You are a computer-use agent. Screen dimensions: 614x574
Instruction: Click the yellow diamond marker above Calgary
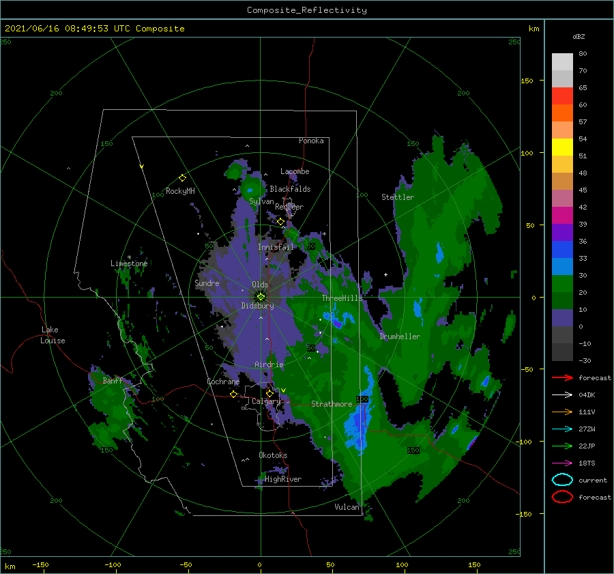[269, 393]
